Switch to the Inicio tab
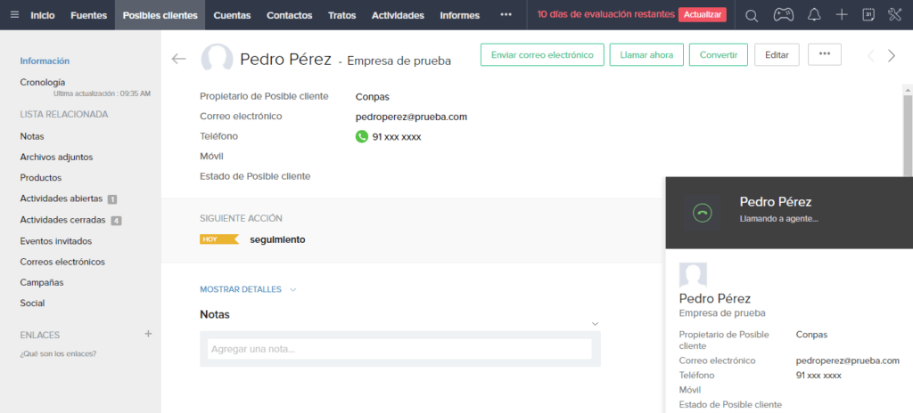The width and height of the screenshot is (913, 413). pos(43,15)
